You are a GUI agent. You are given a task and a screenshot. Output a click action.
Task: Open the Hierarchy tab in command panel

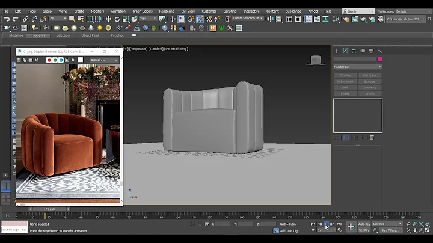pyautogui.click(x=354, y=51)
